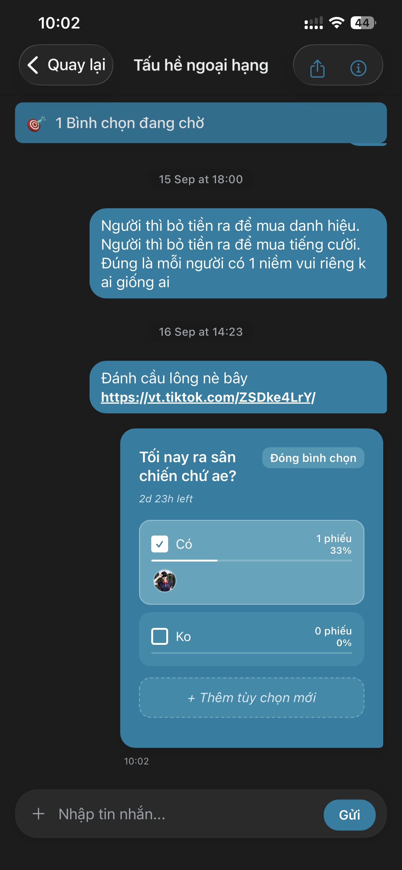Tap the battery indicator showing 44

pyautogui.click(x=363, y=23)
